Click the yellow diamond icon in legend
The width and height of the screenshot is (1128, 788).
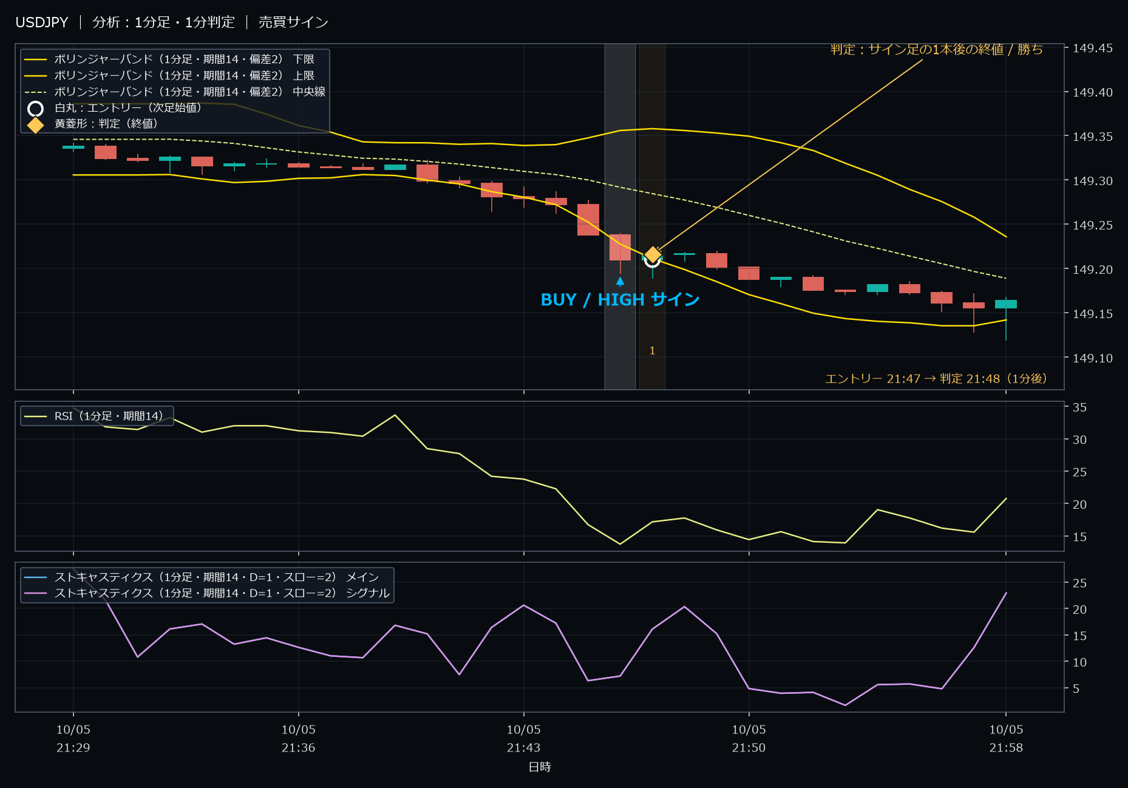coord(36,125)
